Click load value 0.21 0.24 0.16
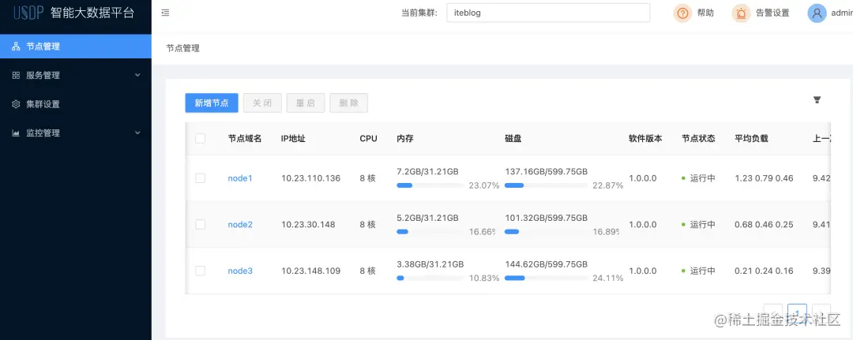The width and height of the screenshot is (853, 340). click(x=764, y=271)
